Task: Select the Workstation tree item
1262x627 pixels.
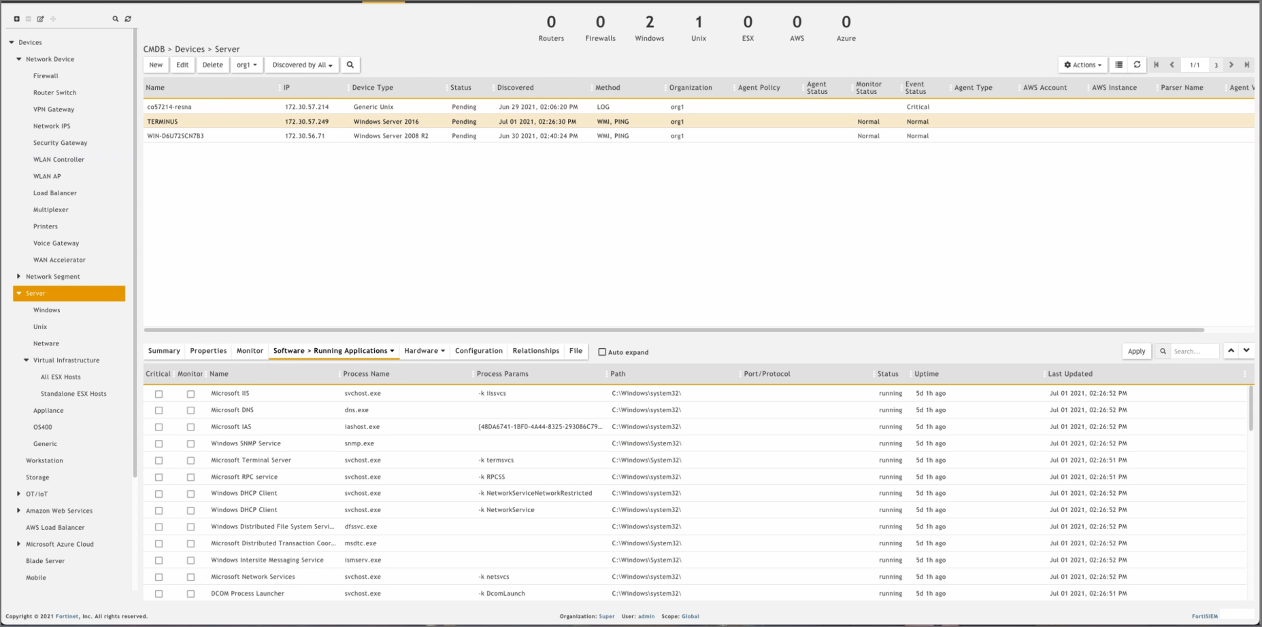Action: click(x=44, y=461)
